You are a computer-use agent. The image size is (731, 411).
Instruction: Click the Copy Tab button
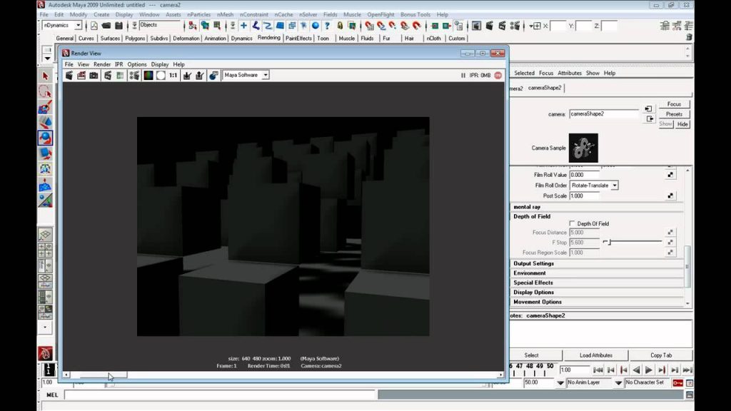coord(660,355)
